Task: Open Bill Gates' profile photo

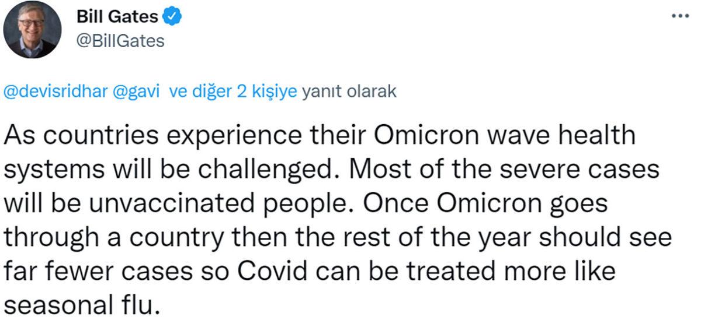Action: [x=32, y=29]
